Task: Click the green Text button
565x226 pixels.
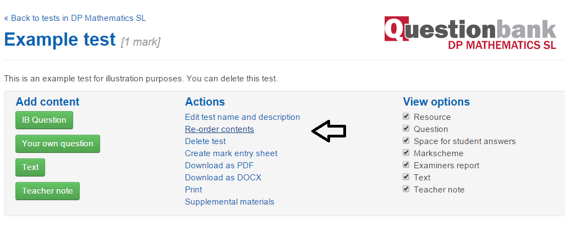Action: [30, 167]
